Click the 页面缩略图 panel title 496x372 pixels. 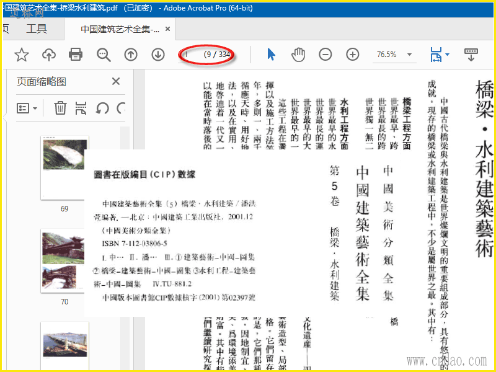pyautogui.click(x=42, y=82)
